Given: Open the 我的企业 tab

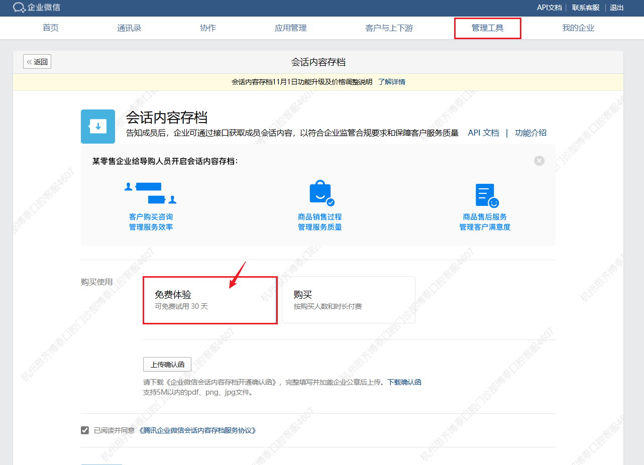Looking at the screenshot, I should tap(578, 28).
